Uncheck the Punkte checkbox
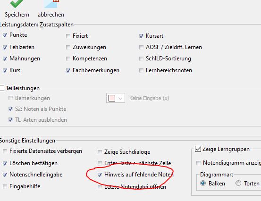This screenshot has height=201, width=261. coord(5,35)
